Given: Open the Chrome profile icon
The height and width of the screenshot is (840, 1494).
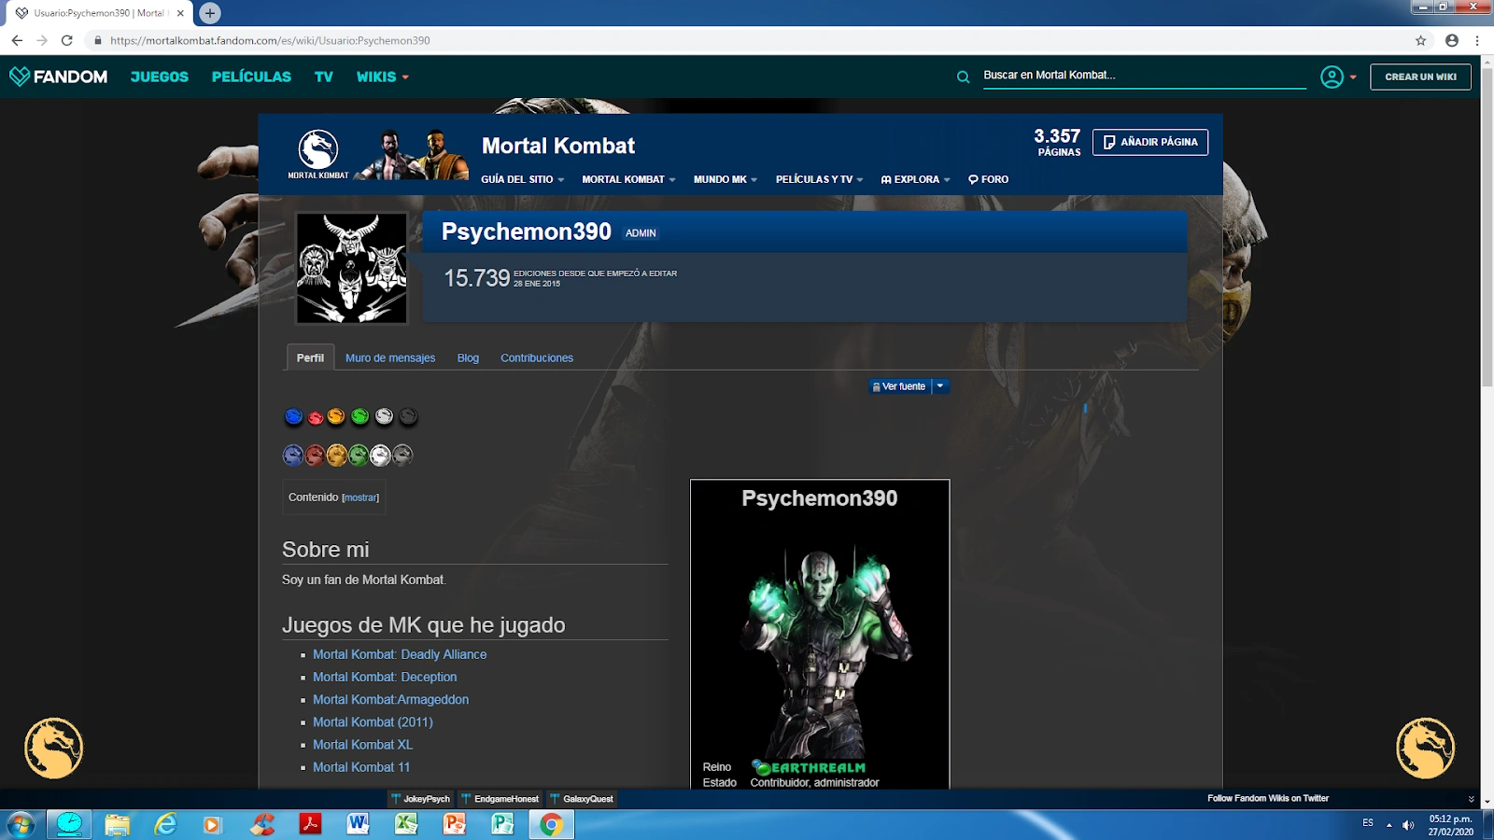Looking at the screenshot, I should [x=1451, y=40].
